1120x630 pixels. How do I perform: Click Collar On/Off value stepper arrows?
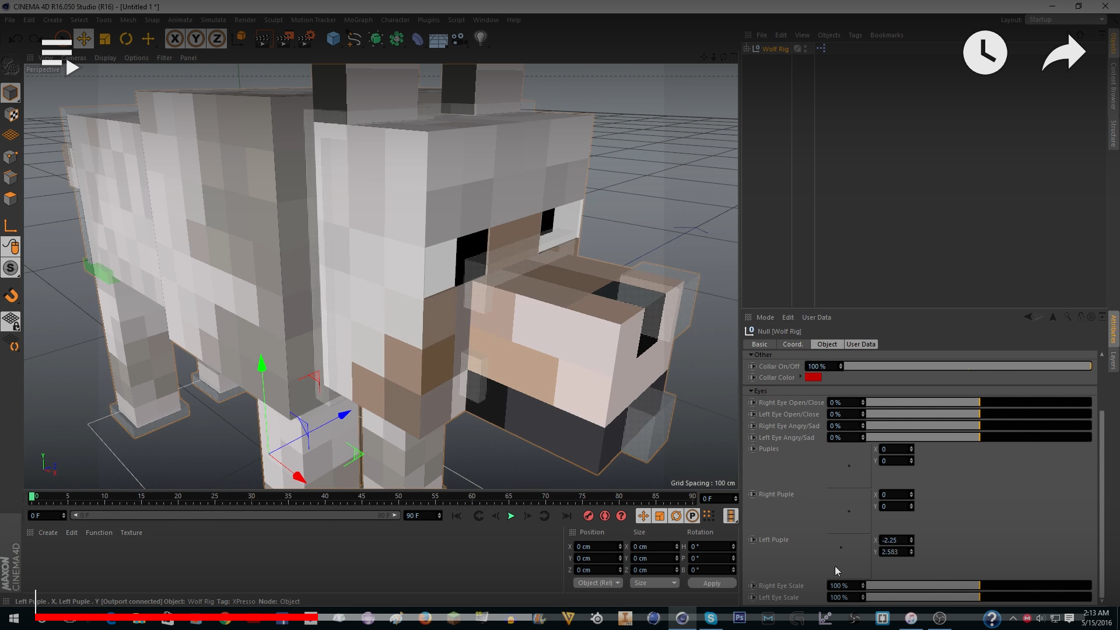point(841,366)
